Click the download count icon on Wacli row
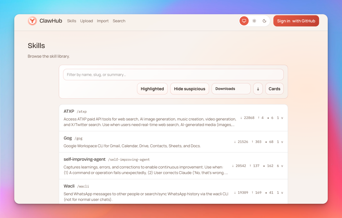Image resolution: width=342 pixels, height=218 pixels. pyautogui.click(x=234, y=192)
